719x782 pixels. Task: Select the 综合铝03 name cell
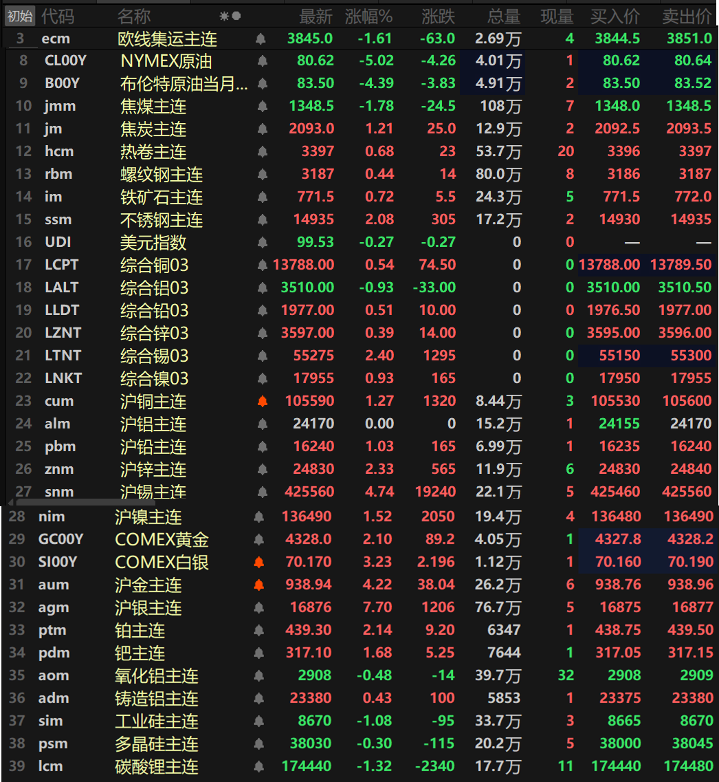pos(155,287)
